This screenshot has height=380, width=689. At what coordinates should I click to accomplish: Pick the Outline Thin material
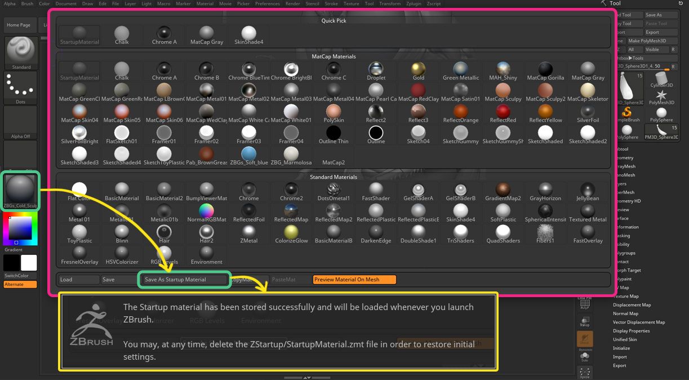click(334, 135)
